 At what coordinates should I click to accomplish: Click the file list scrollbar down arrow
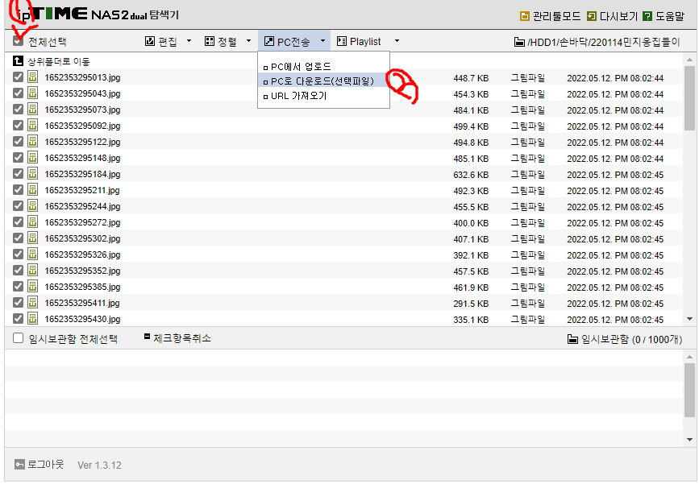[x=689, y=319]
